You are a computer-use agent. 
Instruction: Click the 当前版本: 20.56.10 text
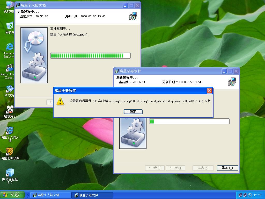34,16
